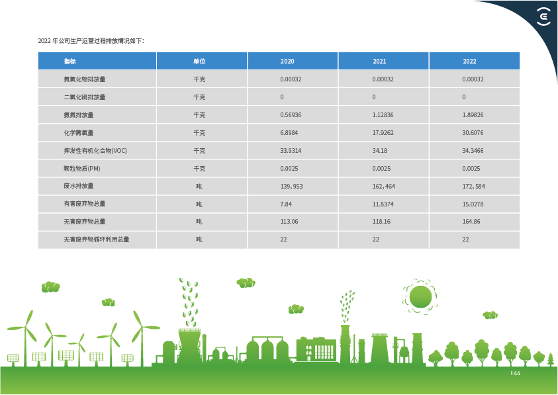Image resolution: width=558 pixels, height=395 pixels.
Task: Select the 单位 column header
Action: pos(199,61)
